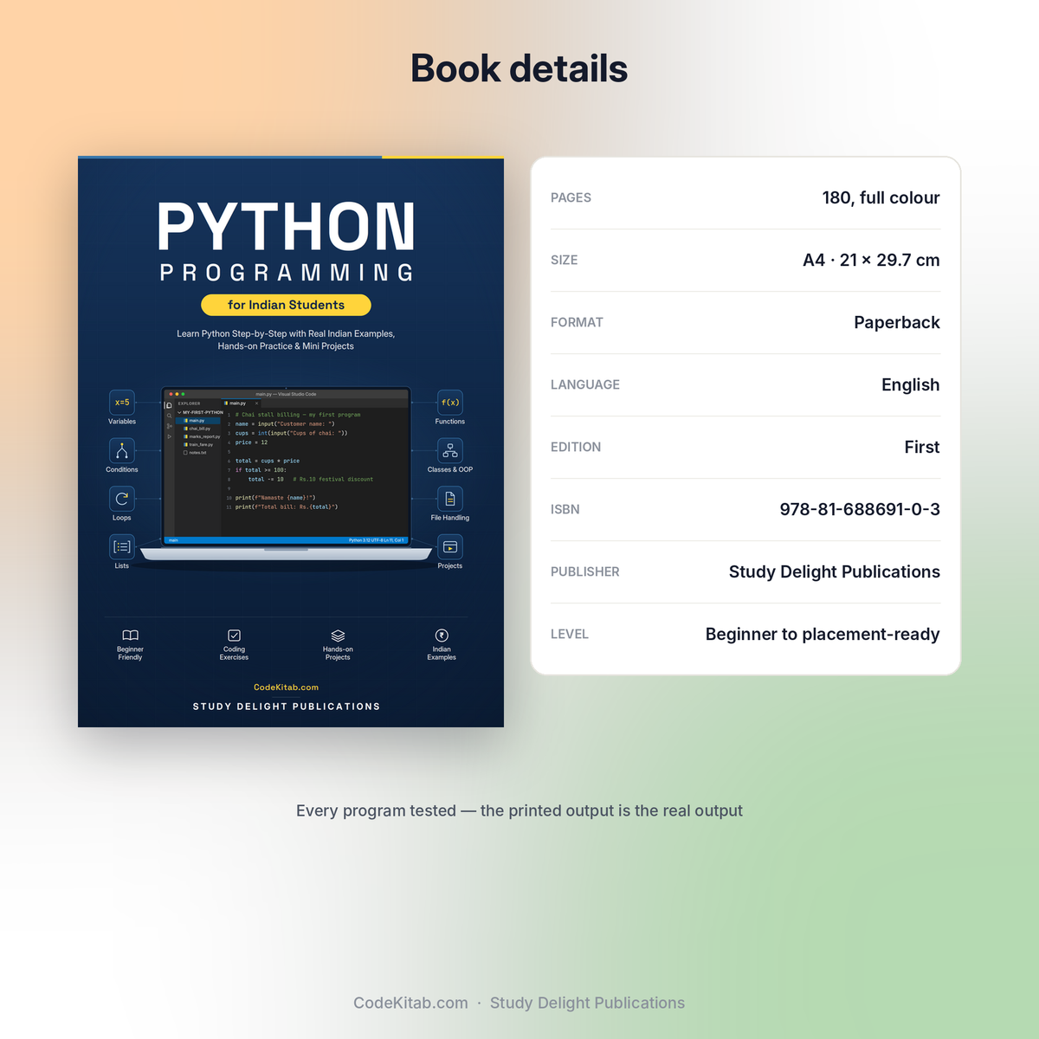Click the 'price = 12' code line
The image size is (1039, 1039).
pyautogui.click(x=251, y=442)
